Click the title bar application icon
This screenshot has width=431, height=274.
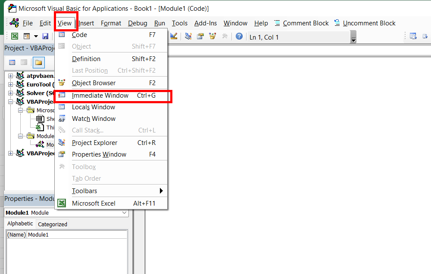(x=12, y=9)
